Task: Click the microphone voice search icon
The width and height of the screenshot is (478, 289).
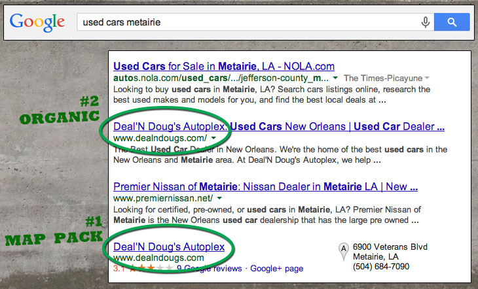Action: click(426, 23)
